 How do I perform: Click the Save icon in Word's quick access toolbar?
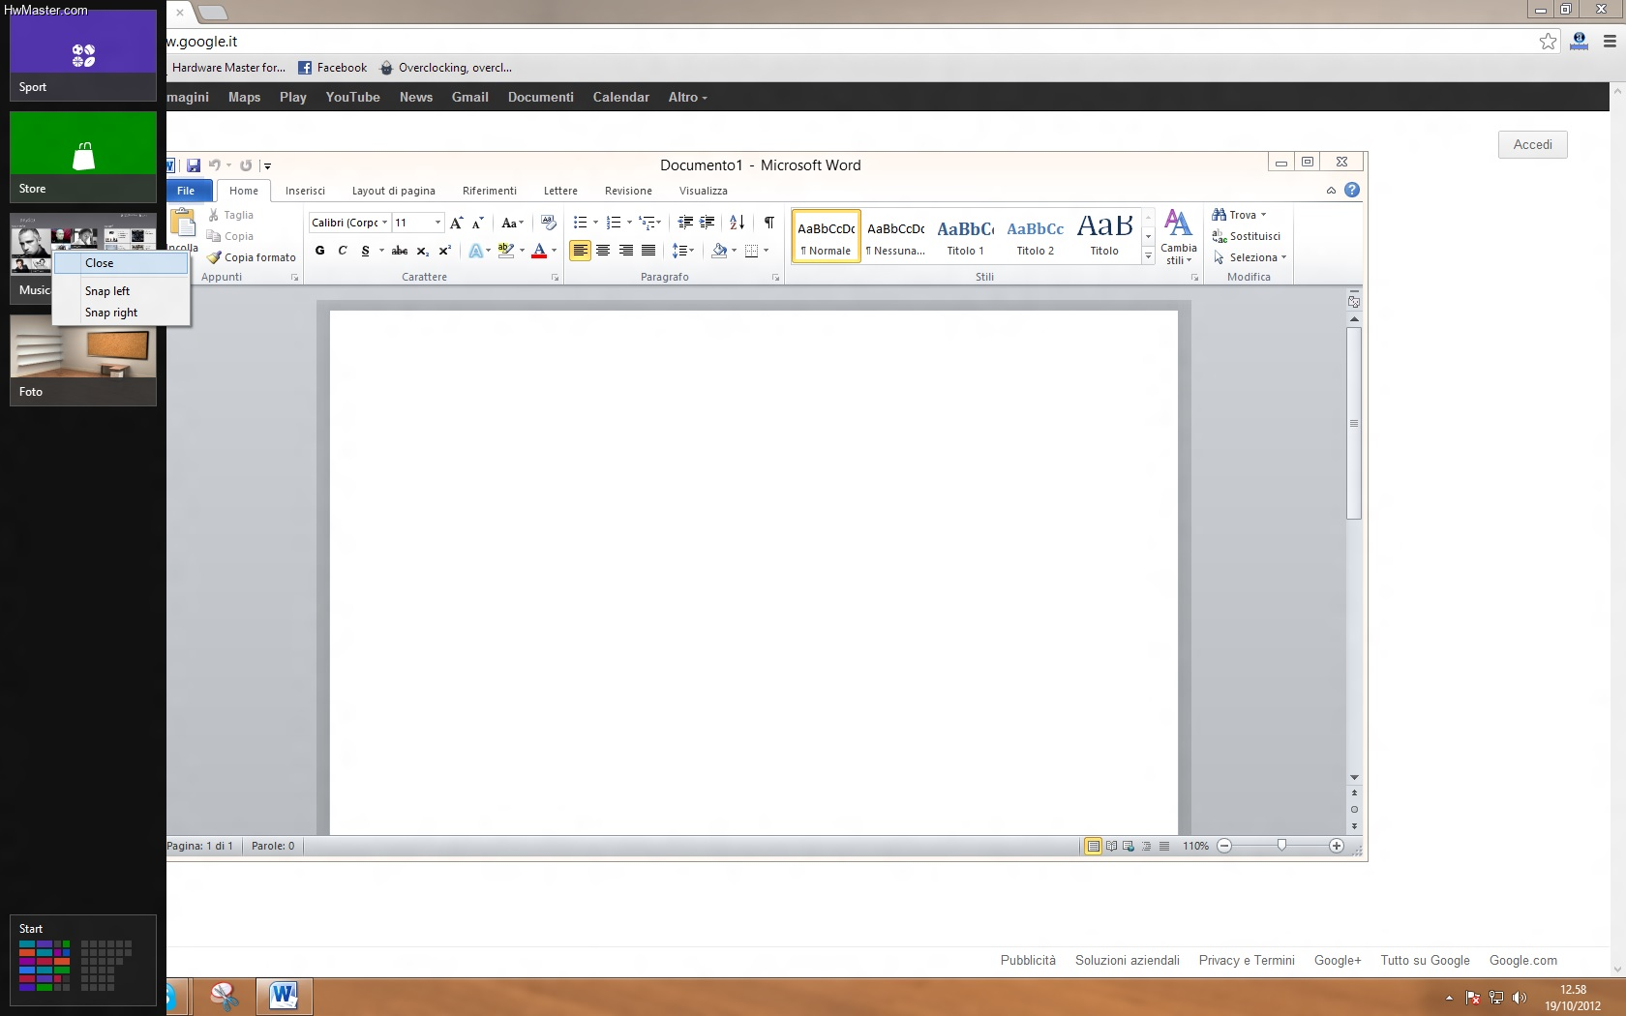click(x=194, y=165)
